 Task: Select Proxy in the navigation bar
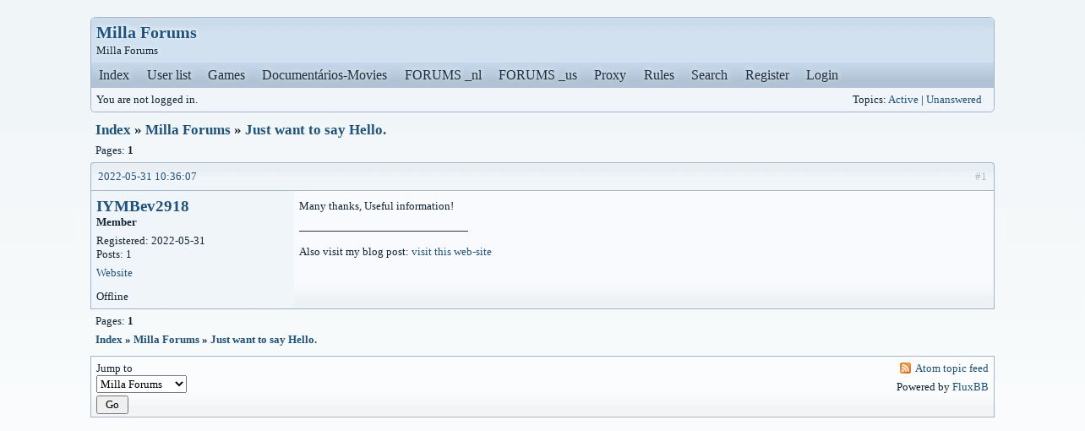click(610, 75)
